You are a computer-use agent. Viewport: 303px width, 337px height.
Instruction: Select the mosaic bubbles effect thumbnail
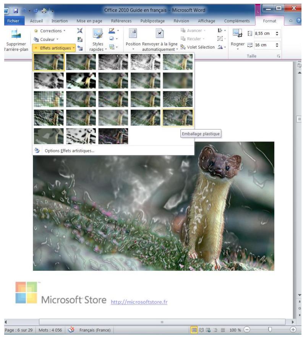(49, 99)
